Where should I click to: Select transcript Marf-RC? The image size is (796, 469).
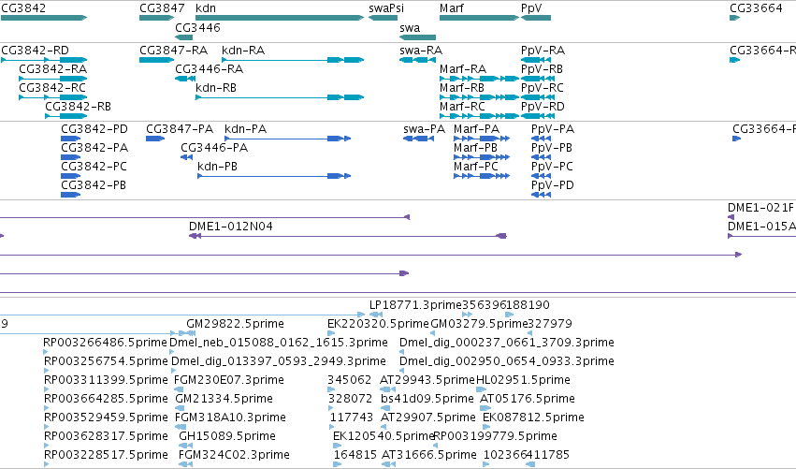pyautogui.click(x=462, y=107)
